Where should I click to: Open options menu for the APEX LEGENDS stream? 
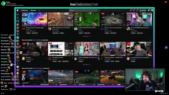(x=72, y=28)
